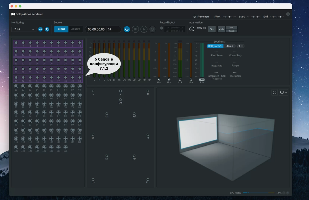
Task: Click the C speaker in room layout
Action: point(121,91)
